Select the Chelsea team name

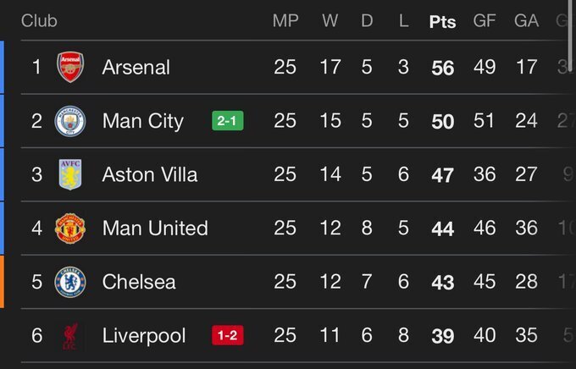tap(139, 282)
